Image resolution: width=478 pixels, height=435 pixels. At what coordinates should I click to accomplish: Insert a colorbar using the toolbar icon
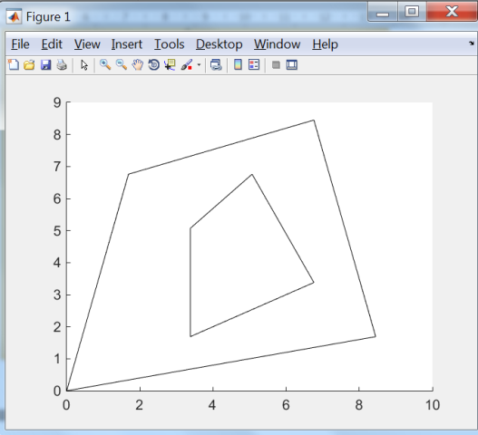tap(238, 65)
